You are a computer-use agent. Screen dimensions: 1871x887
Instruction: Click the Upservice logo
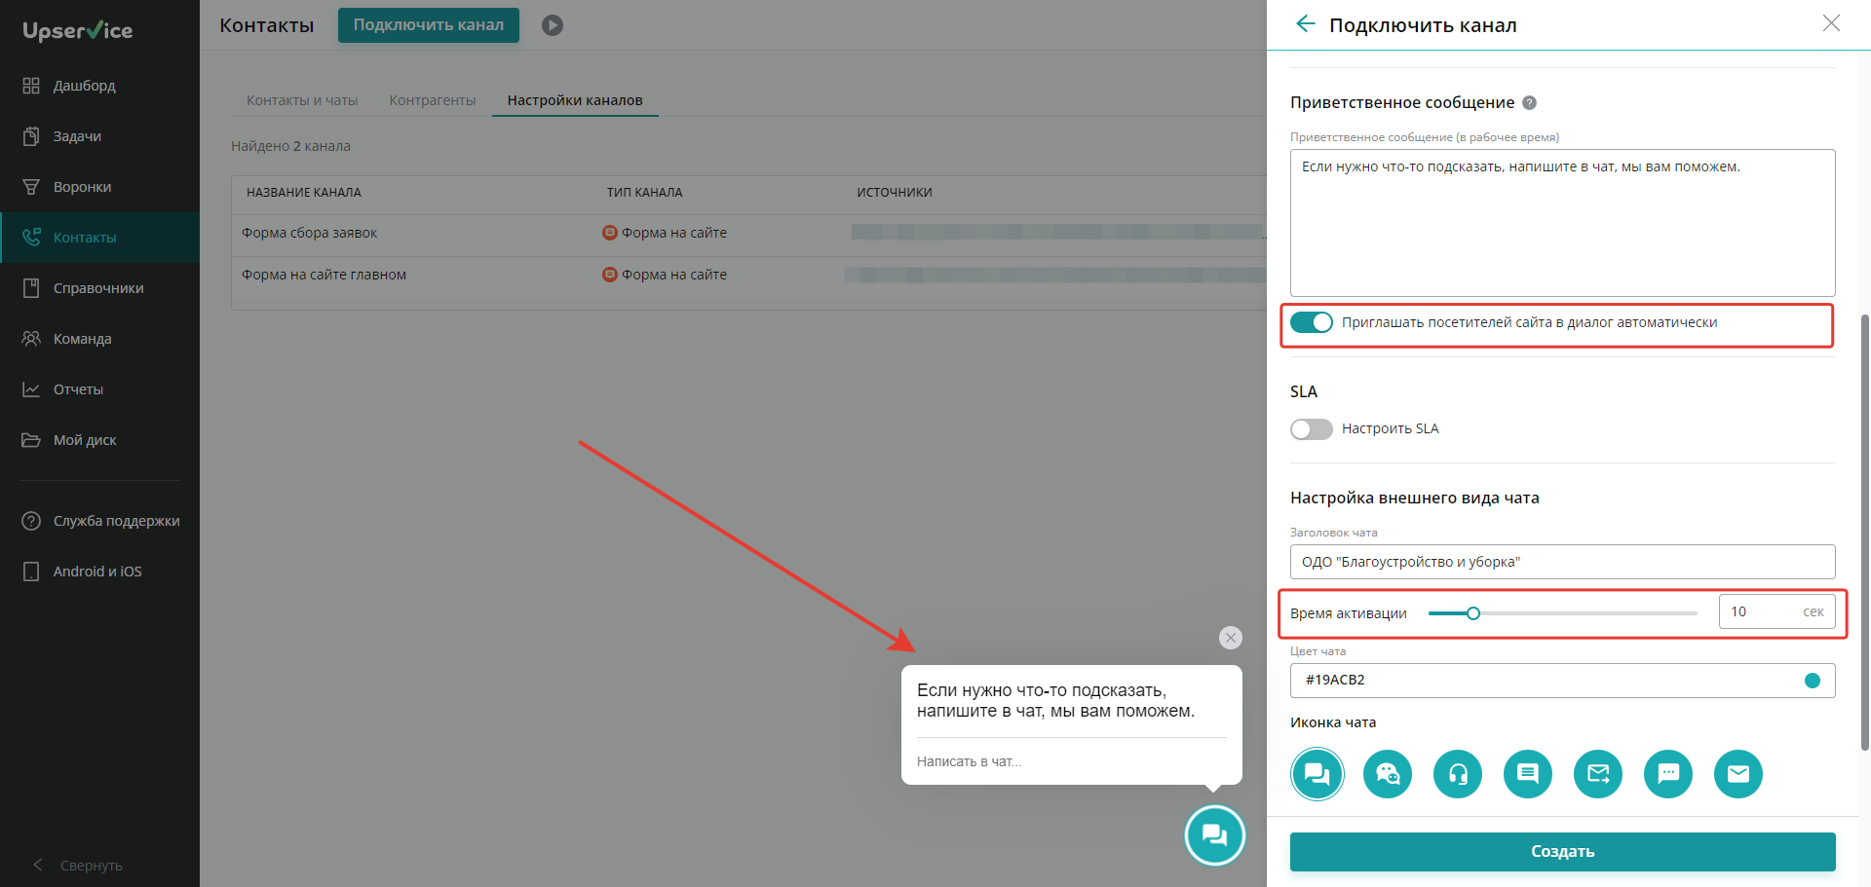click(78, 31)
